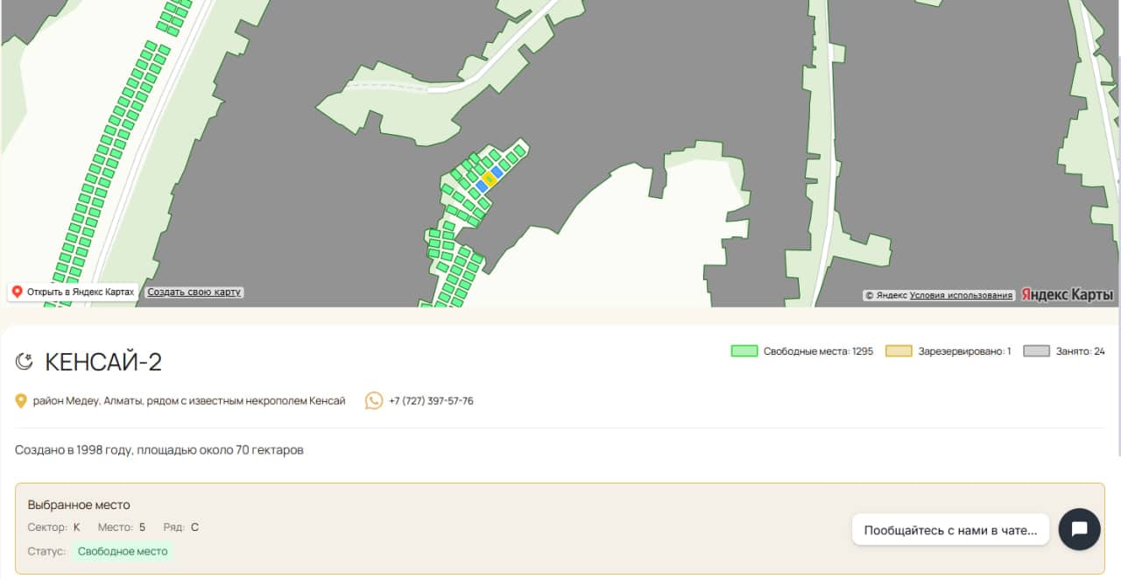Click the green 'Свободные места' legend swatch

(x=744, y=351)
